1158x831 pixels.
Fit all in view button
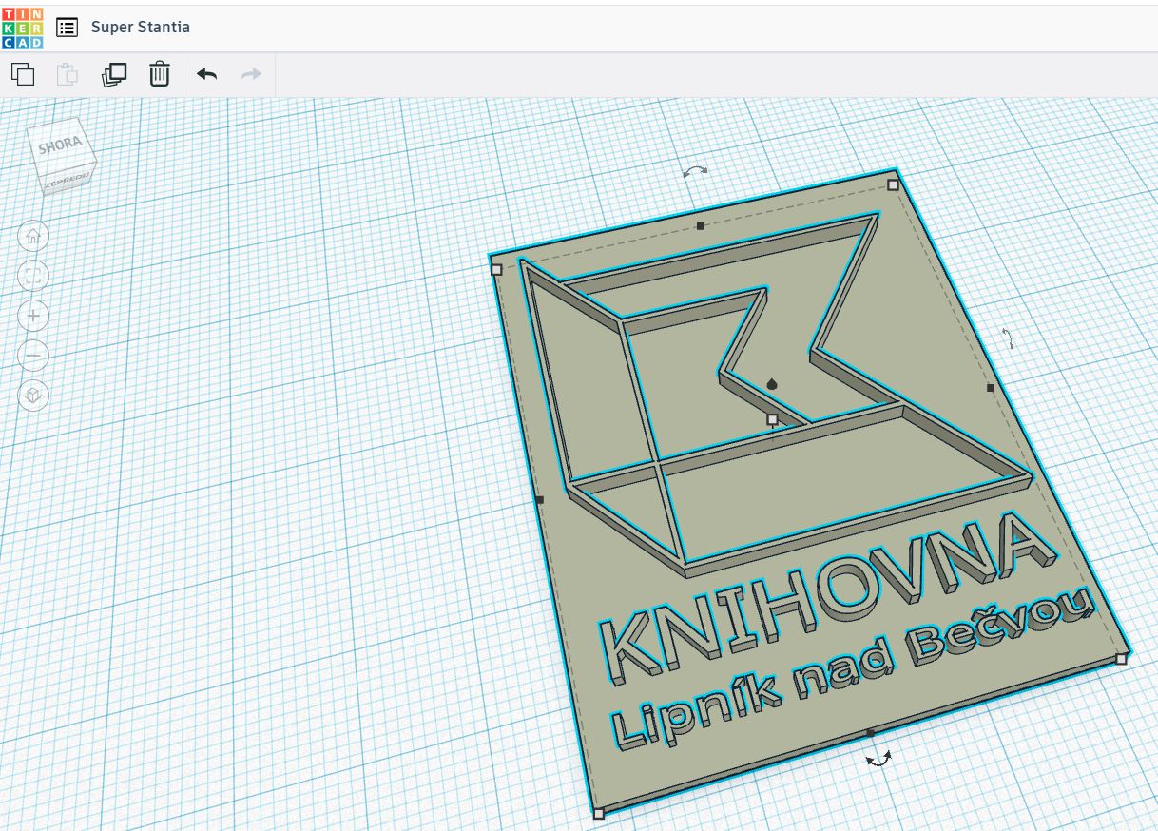click(x=33, y=276)
